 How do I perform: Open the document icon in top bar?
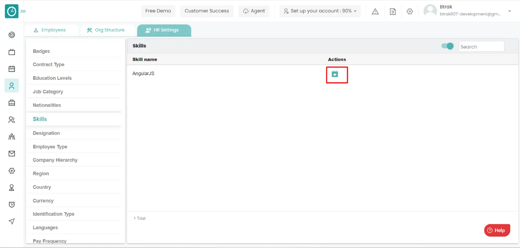click(393, 11)
